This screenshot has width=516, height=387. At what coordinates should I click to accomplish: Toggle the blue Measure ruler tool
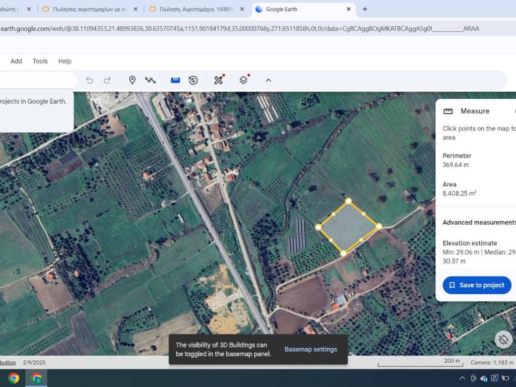tap(175, 80)
